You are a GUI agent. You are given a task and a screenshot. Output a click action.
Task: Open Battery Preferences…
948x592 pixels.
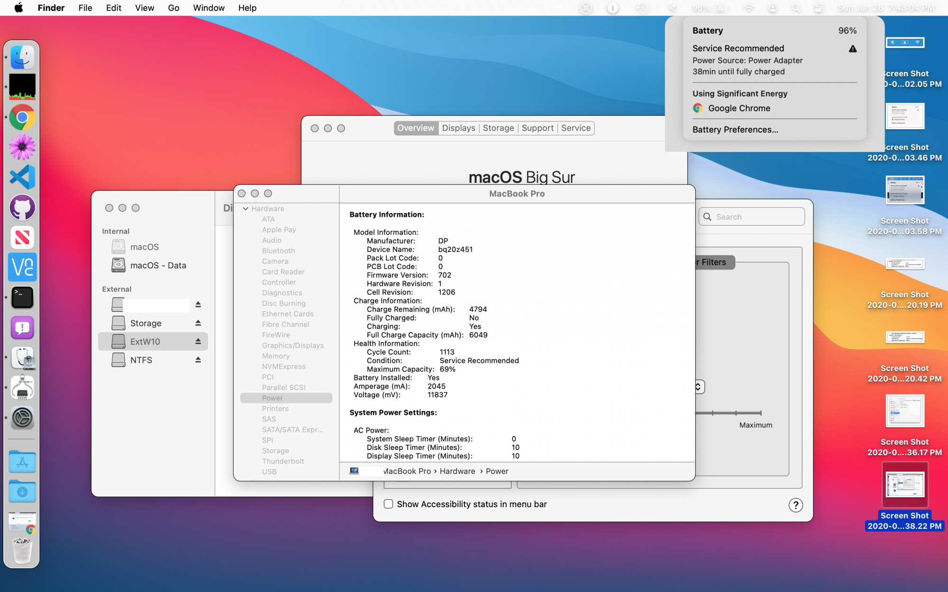(735, 130)
